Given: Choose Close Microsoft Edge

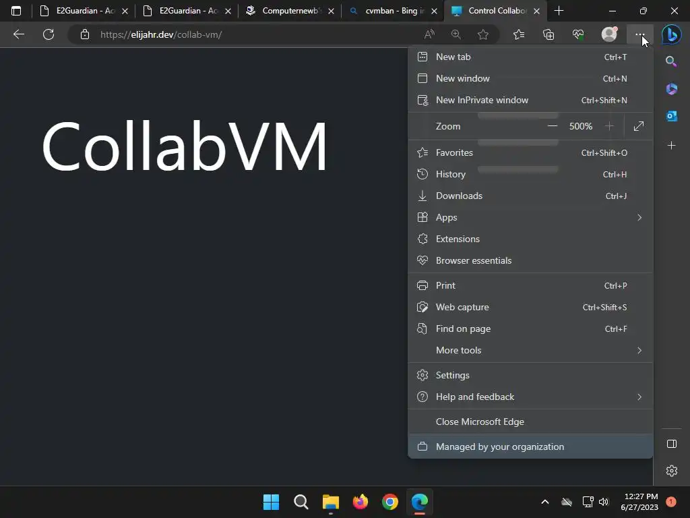Looking at the screenshot, I should (x=530, y=422).
